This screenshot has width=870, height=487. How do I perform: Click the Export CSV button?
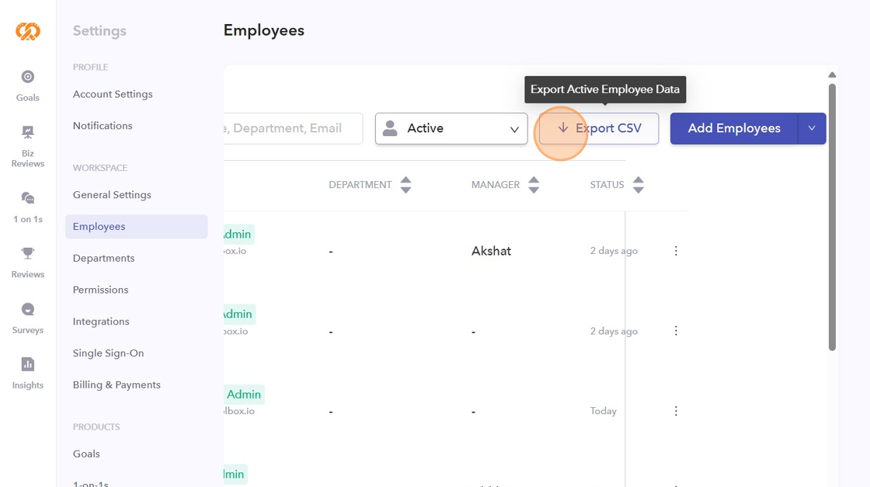[599, 129]
